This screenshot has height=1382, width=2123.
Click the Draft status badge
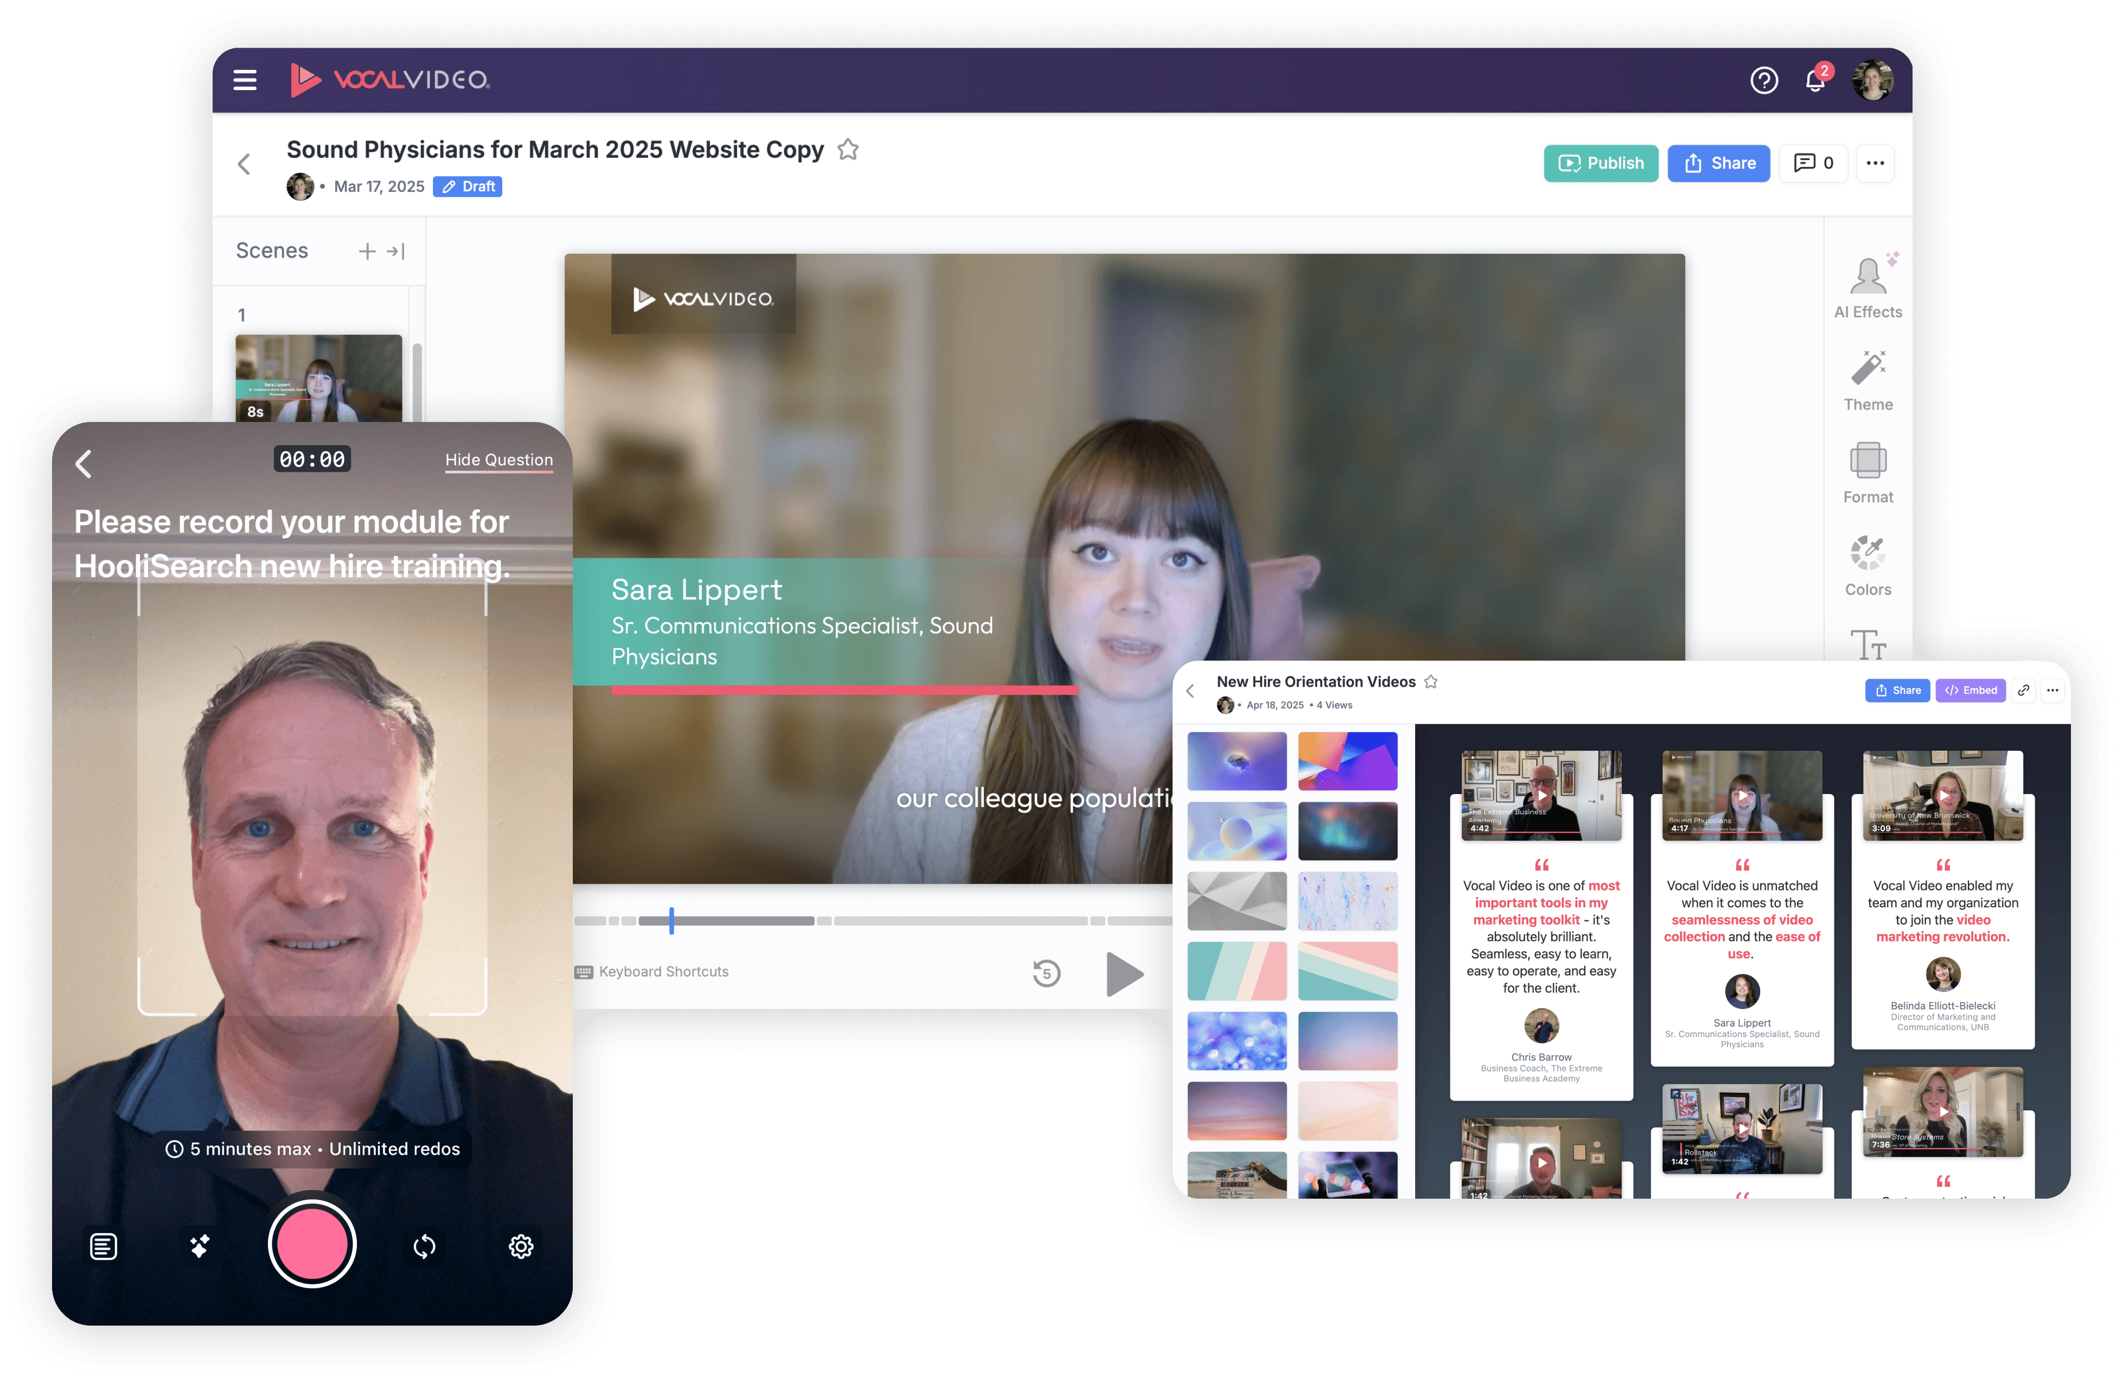tap(468, 187)
